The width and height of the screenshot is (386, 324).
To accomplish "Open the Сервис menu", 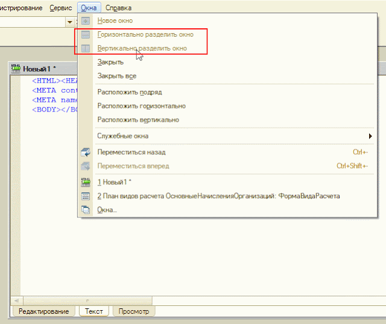I will pyautogui.click(x=60, y=8).
